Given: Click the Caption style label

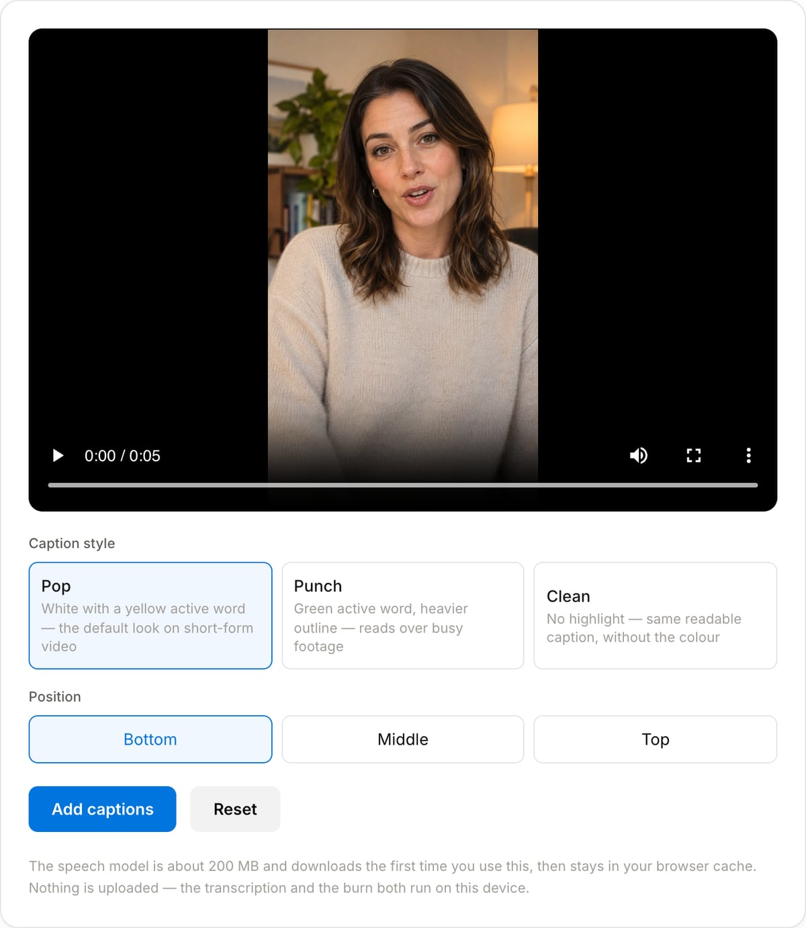Looking at the screenshot, I should pos(72,543).
